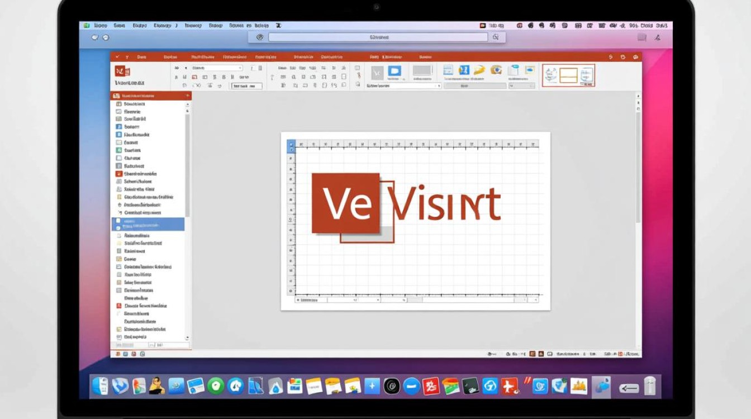Click the orange camera icon in the ribbon
Screen dimensions: 751x419
click(x=496, y=70)
